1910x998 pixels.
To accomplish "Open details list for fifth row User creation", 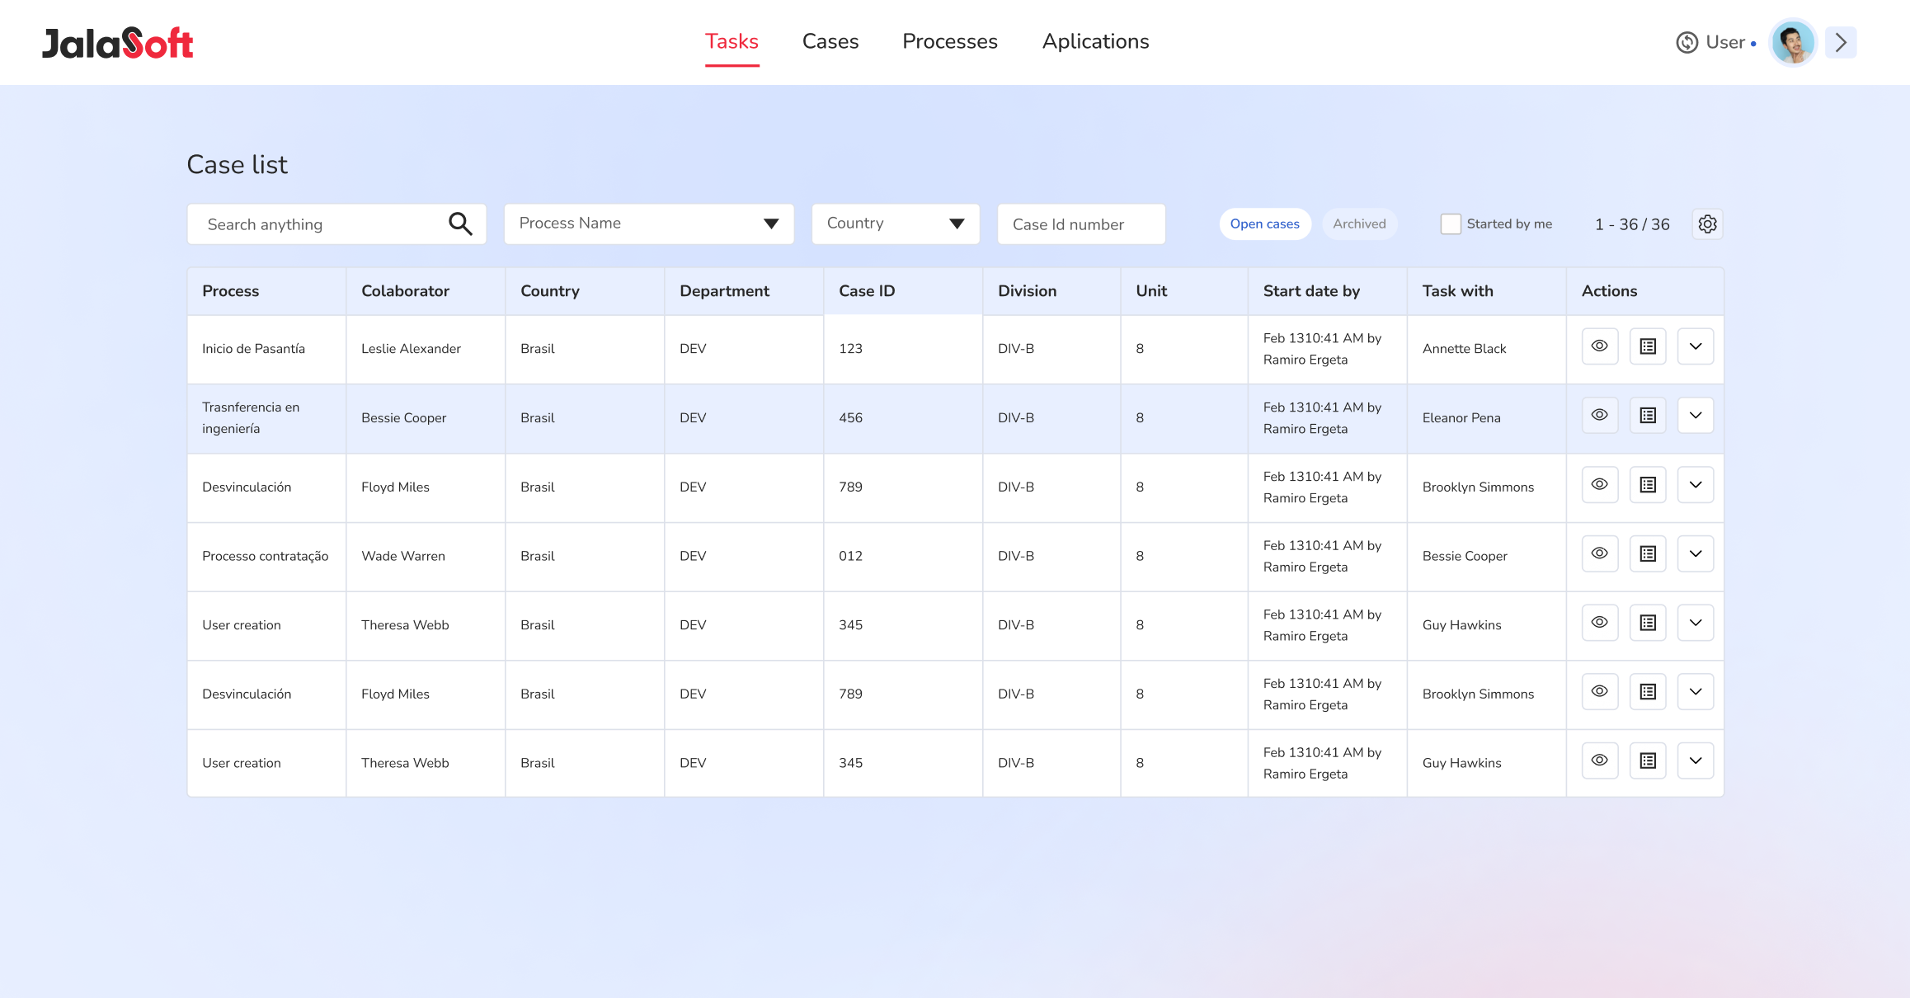I will pyautogui.click(x=1648, y=623).
